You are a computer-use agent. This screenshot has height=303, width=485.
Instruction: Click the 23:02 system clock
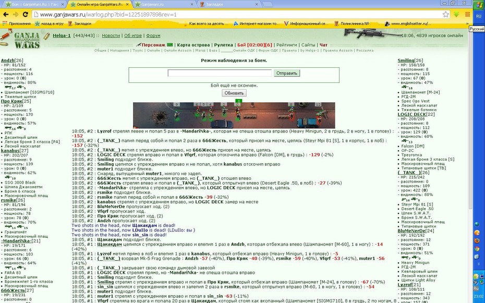click(x=479, y=297)
